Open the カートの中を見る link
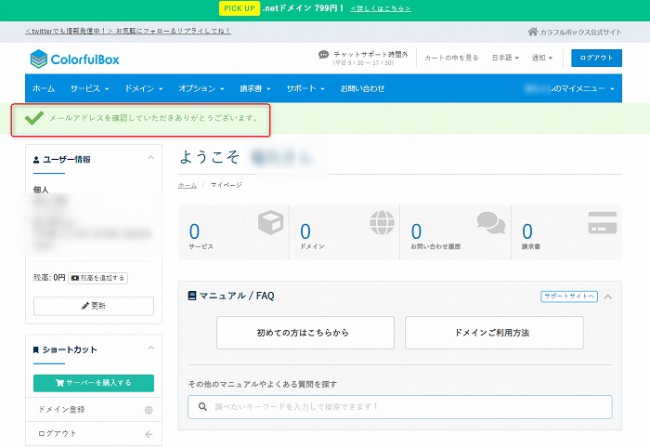The height and width of the screenshot is (448, 650). [x=451, y=58]
